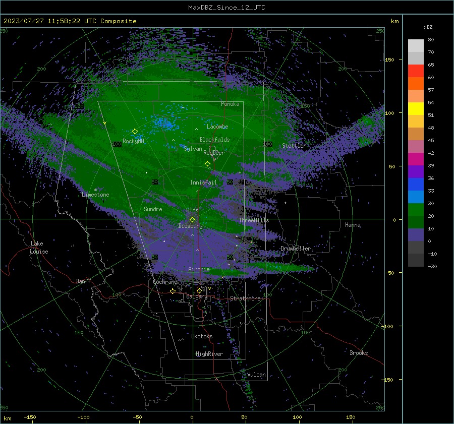Click the yellow diamond marker below RedDeer
454x424 pixels.
coord(208,164)
